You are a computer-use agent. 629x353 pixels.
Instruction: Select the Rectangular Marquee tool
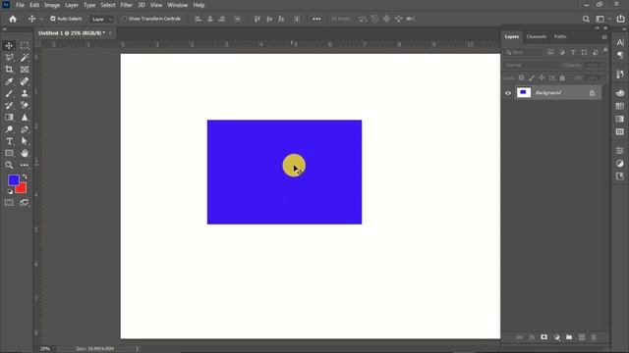pyautogui.click(x=25, y=46)
